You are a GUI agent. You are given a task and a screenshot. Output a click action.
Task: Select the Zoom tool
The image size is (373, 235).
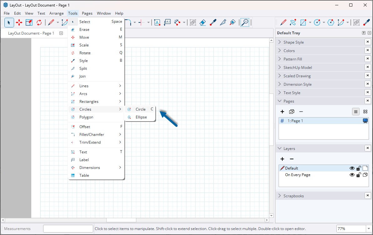click(x=245, y=22)
